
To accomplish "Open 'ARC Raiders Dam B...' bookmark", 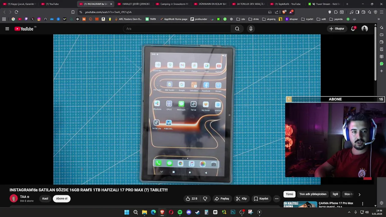I will click(128, 19).
